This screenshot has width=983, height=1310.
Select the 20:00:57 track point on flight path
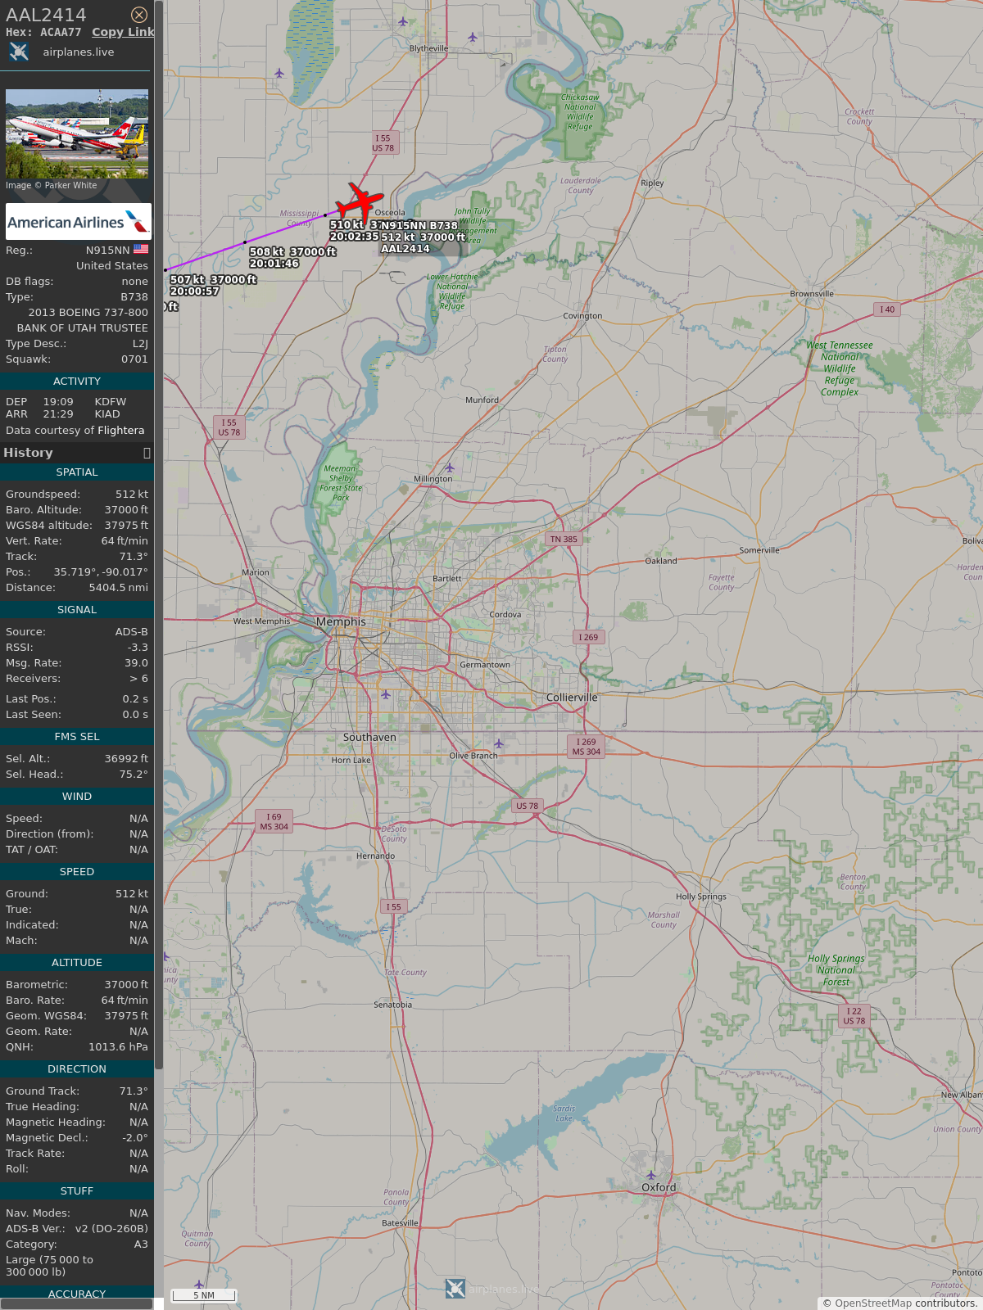click(165, 269)
